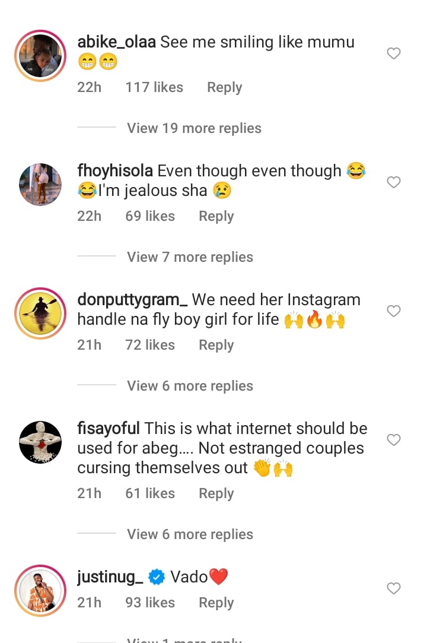Image resolution: width=427 pixels, height=643 pixels.
Task: Expand 7 more replies under fhoyhisola
Action: point(190,257)
